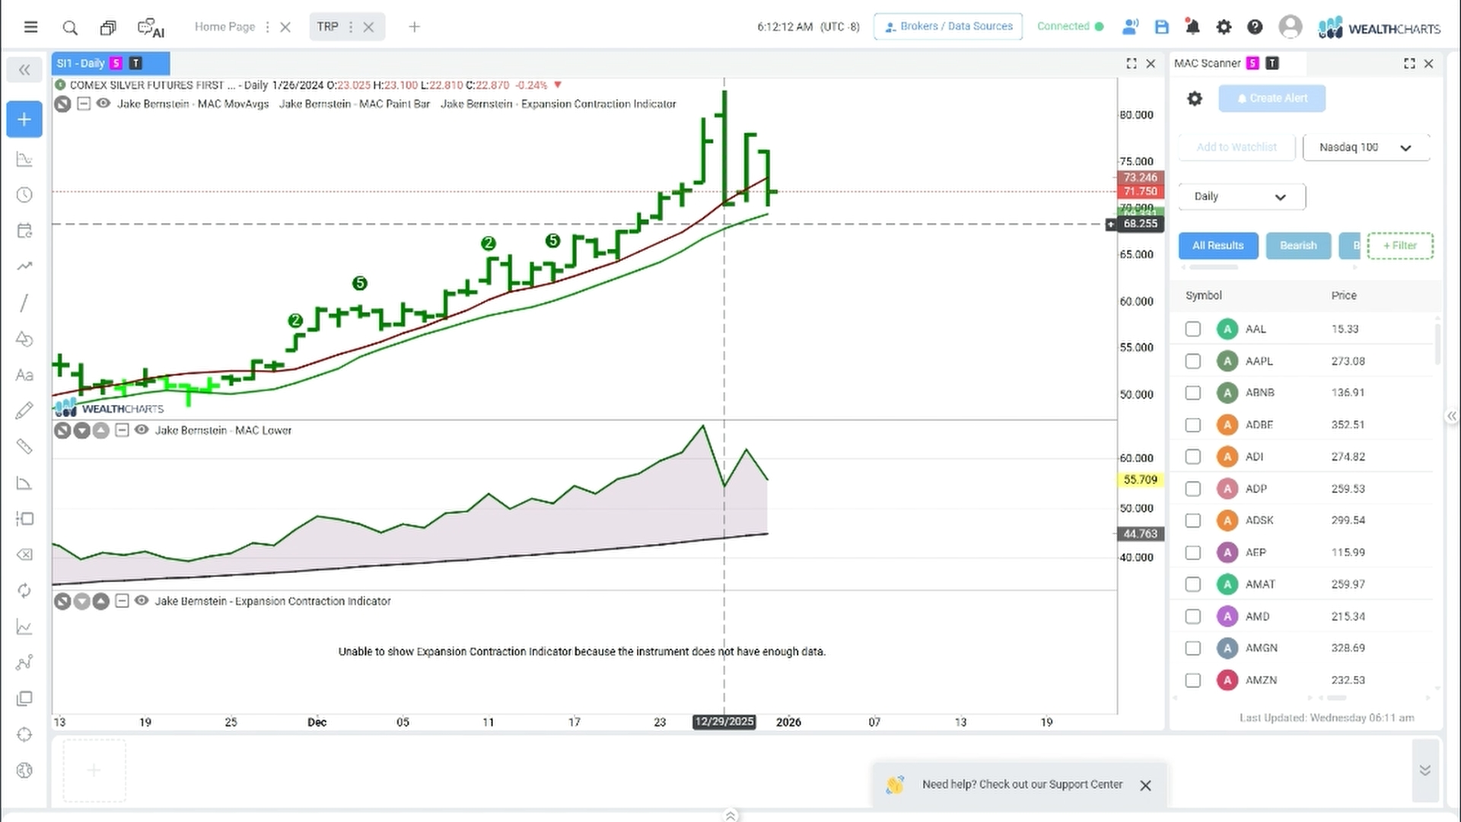The height and width of the screenshot is (822, 1461).
Task: Check the AMZN symbol checkbox
Action: point(1192,680)
